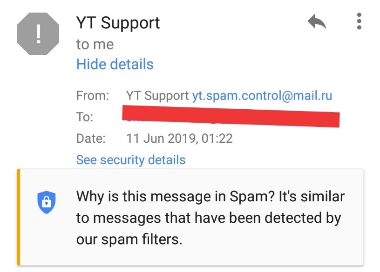Screen dimensions: 380x272
Task: Click the "Date:" field label
Action: [91, 138]
